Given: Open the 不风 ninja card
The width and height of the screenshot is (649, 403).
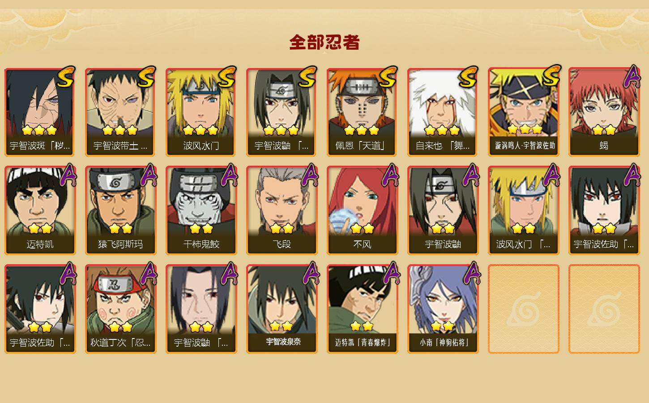Looking at the screenshot, I should [x=362, y=210].
